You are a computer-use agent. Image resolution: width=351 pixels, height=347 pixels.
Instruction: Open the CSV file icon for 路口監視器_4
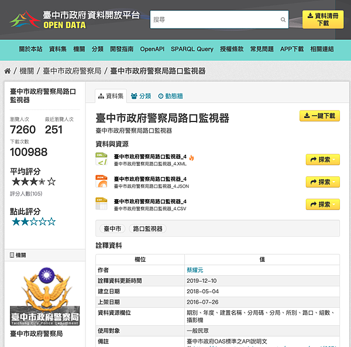point(101,204)
